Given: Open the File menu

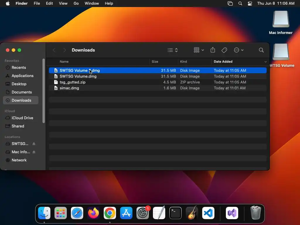Looking at the screenshot, I should 37,4.
